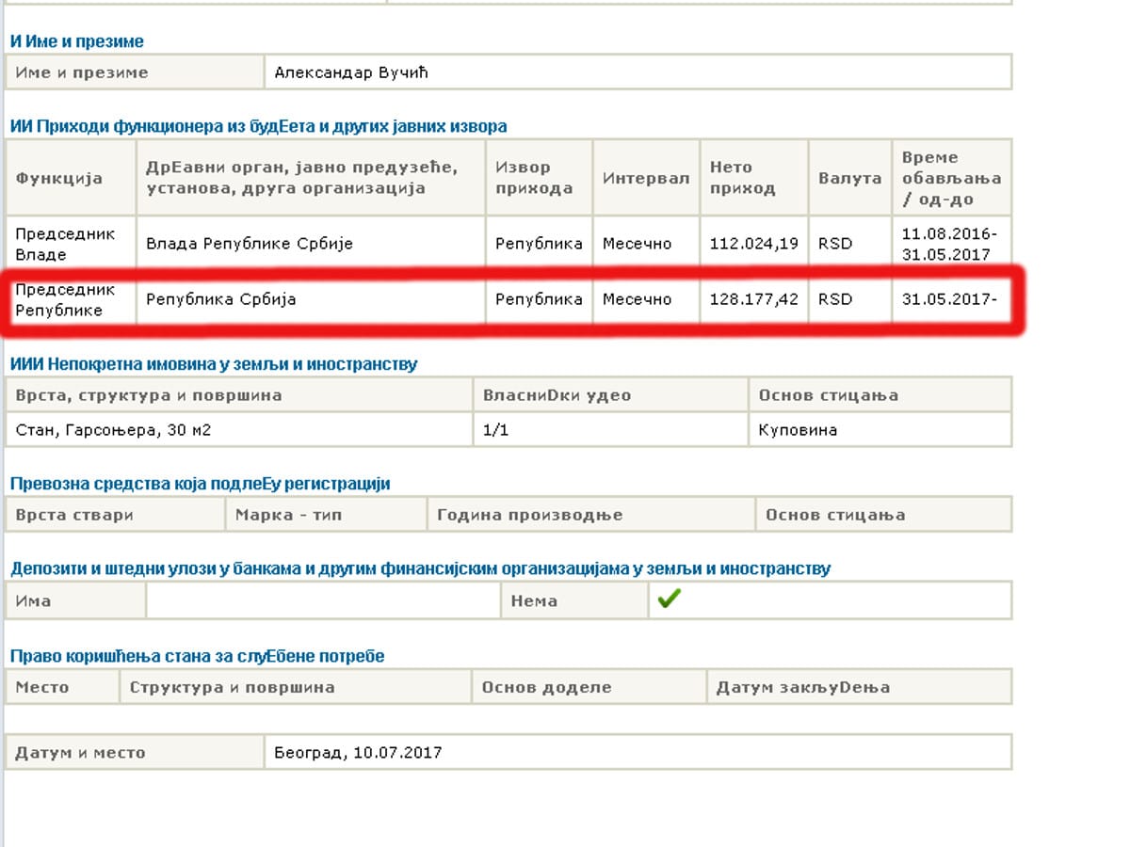Click the Куповина acquisition basis cell
This screenshot has height=847, width=1130.
point(798,430)
